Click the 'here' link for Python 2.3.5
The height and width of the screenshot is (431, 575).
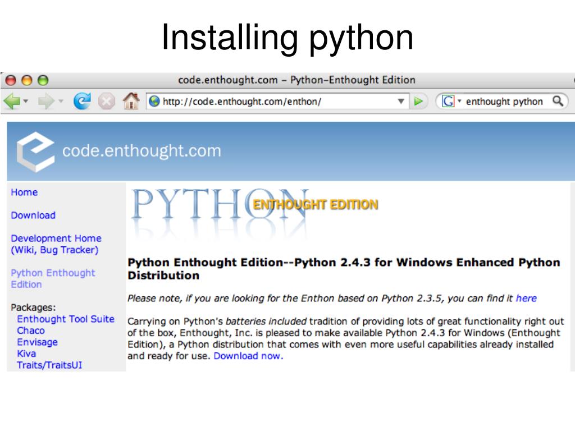(x=526, y=299)
